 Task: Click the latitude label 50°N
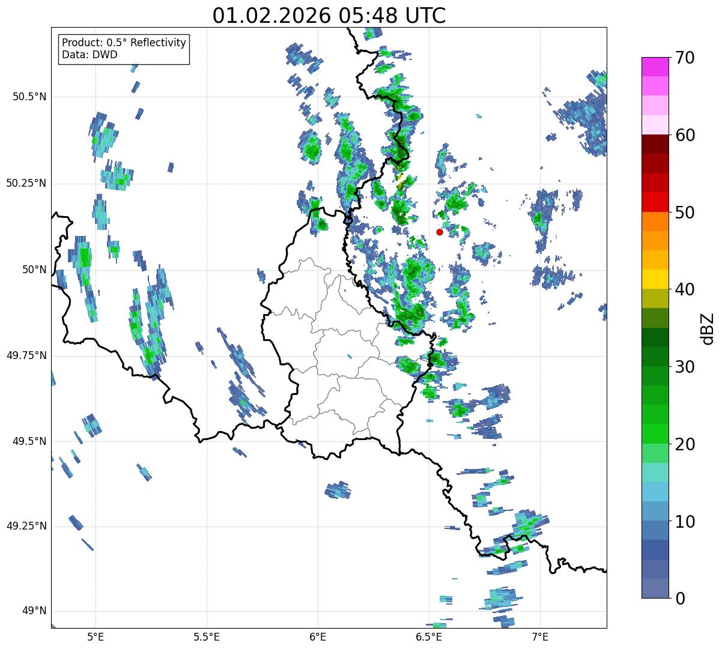(x=34, y=270)
